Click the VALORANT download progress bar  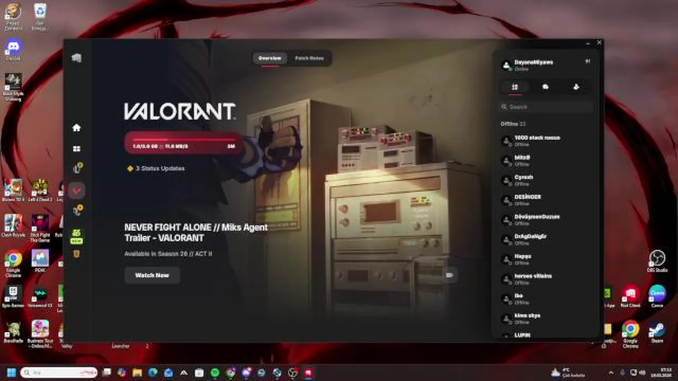[184, 143]
